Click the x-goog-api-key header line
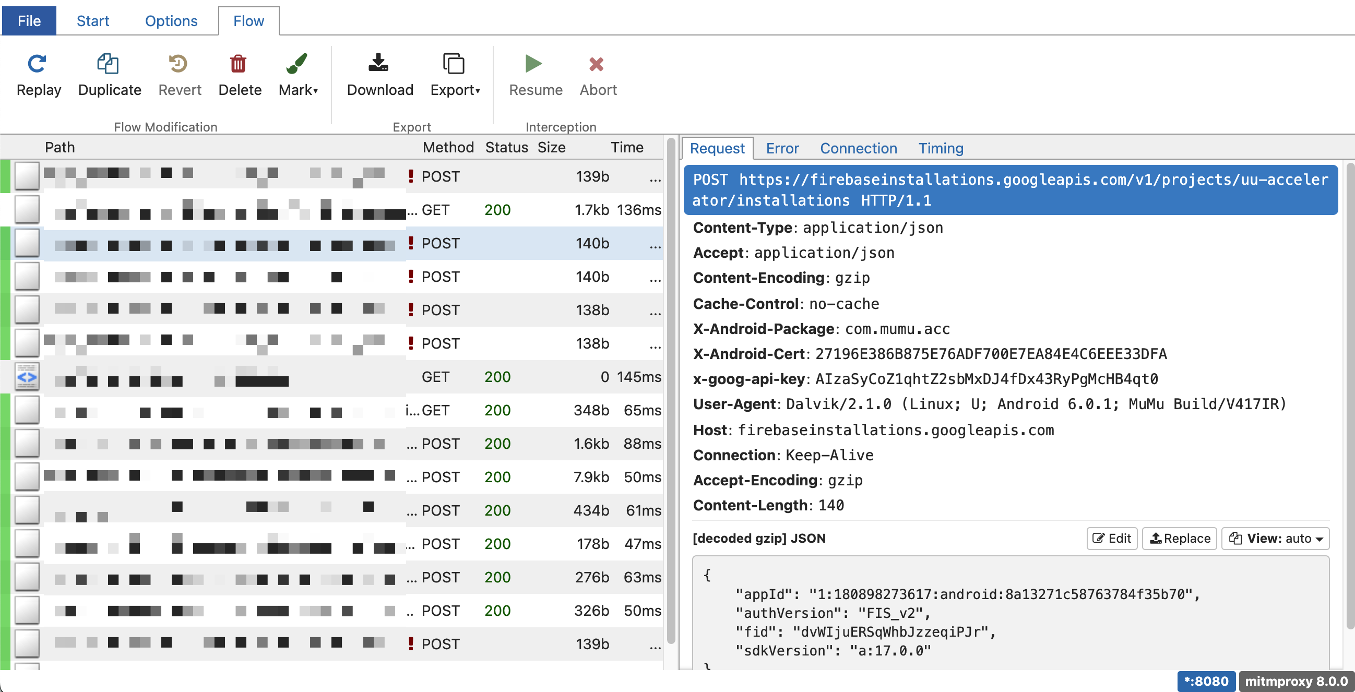 (925, 379)
